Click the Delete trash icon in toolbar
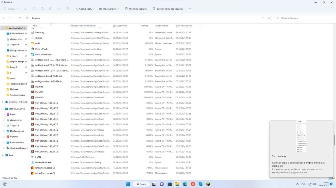The height and width of the screenshot is (188, 336). 68,9
